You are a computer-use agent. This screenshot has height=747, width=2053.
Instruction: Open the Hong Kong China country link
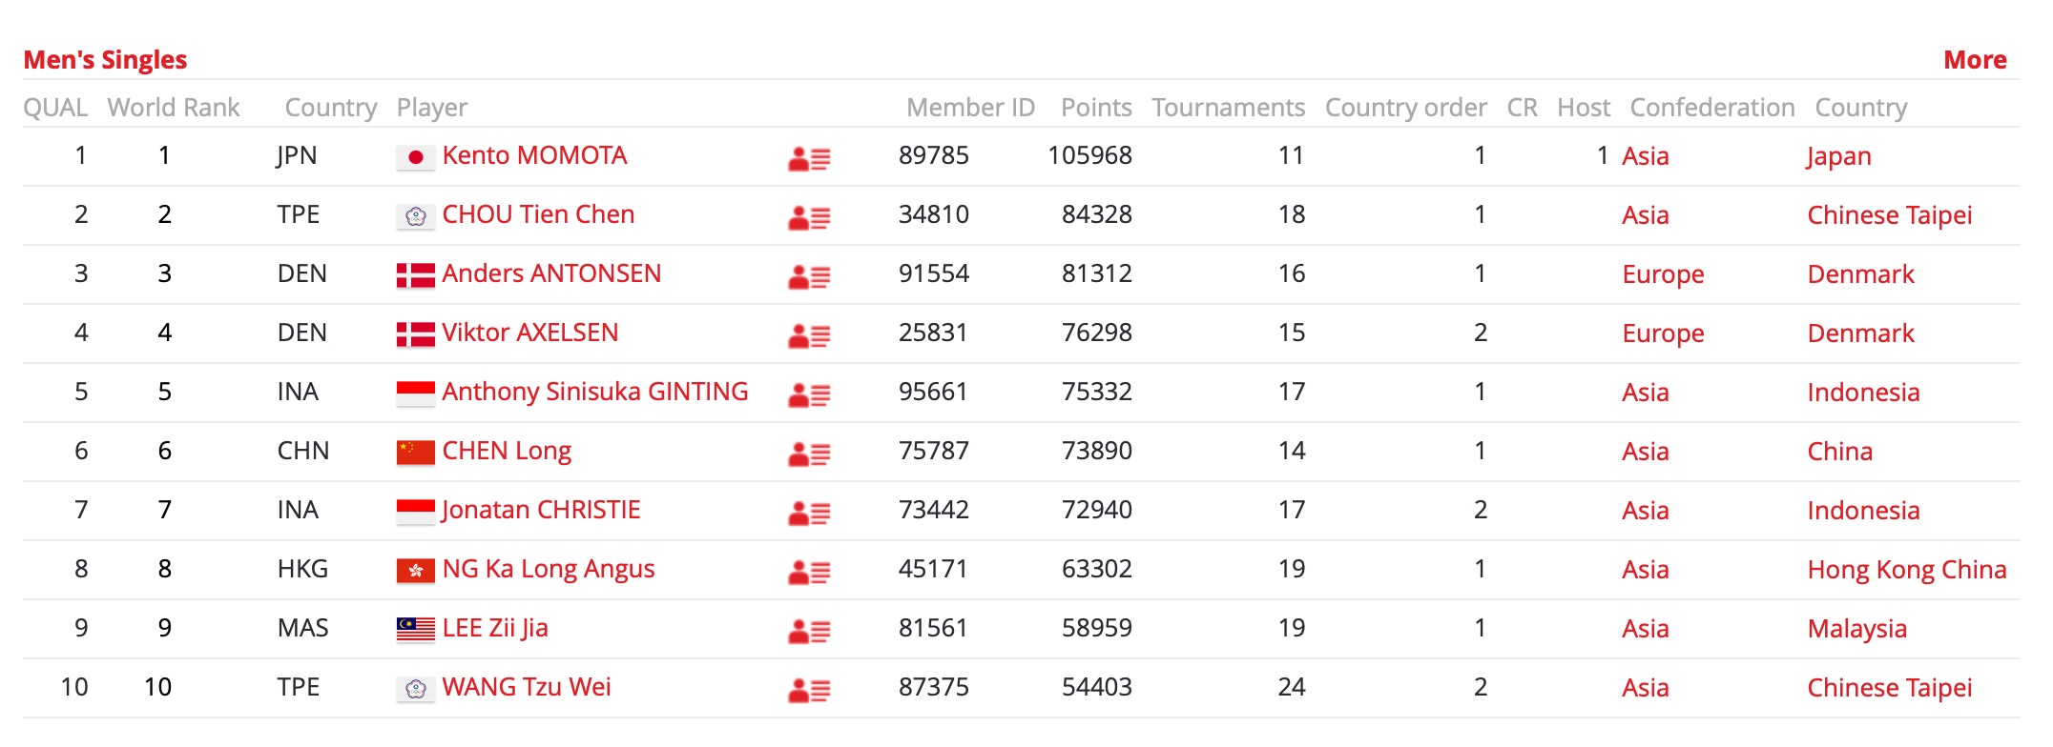point(1907,570)
